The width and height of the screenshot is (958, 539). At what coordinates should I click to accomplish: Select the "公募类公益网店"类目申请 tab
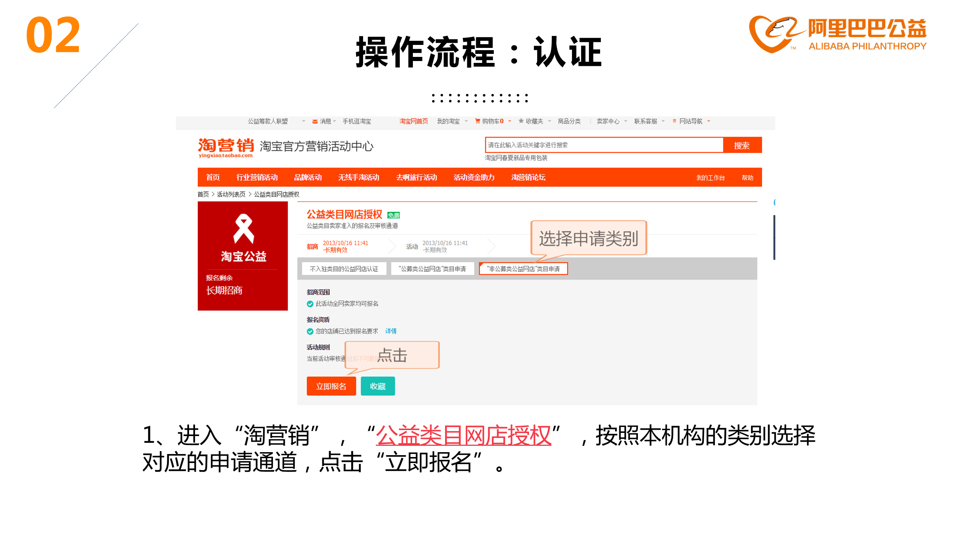(x=432, y=269)
